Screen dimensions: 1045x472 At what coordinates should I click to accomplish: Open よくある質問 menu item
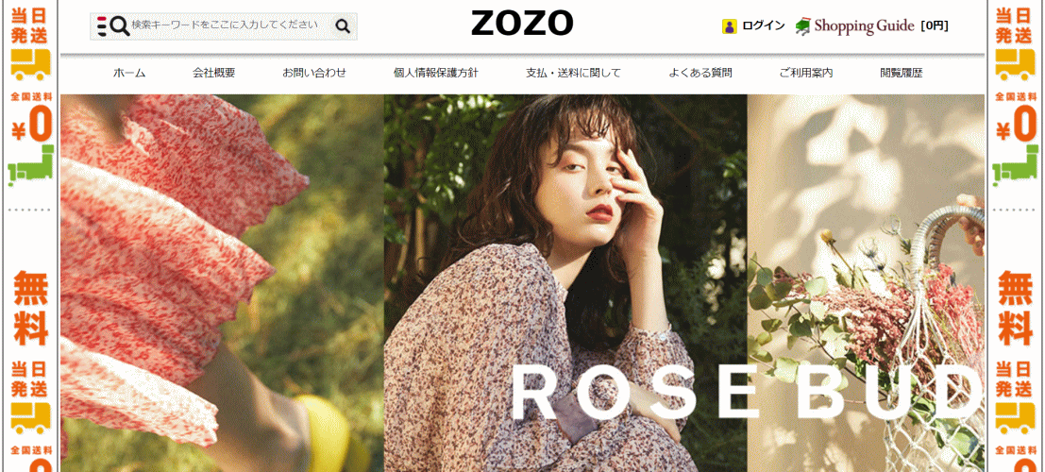click(x=700, y=74)
